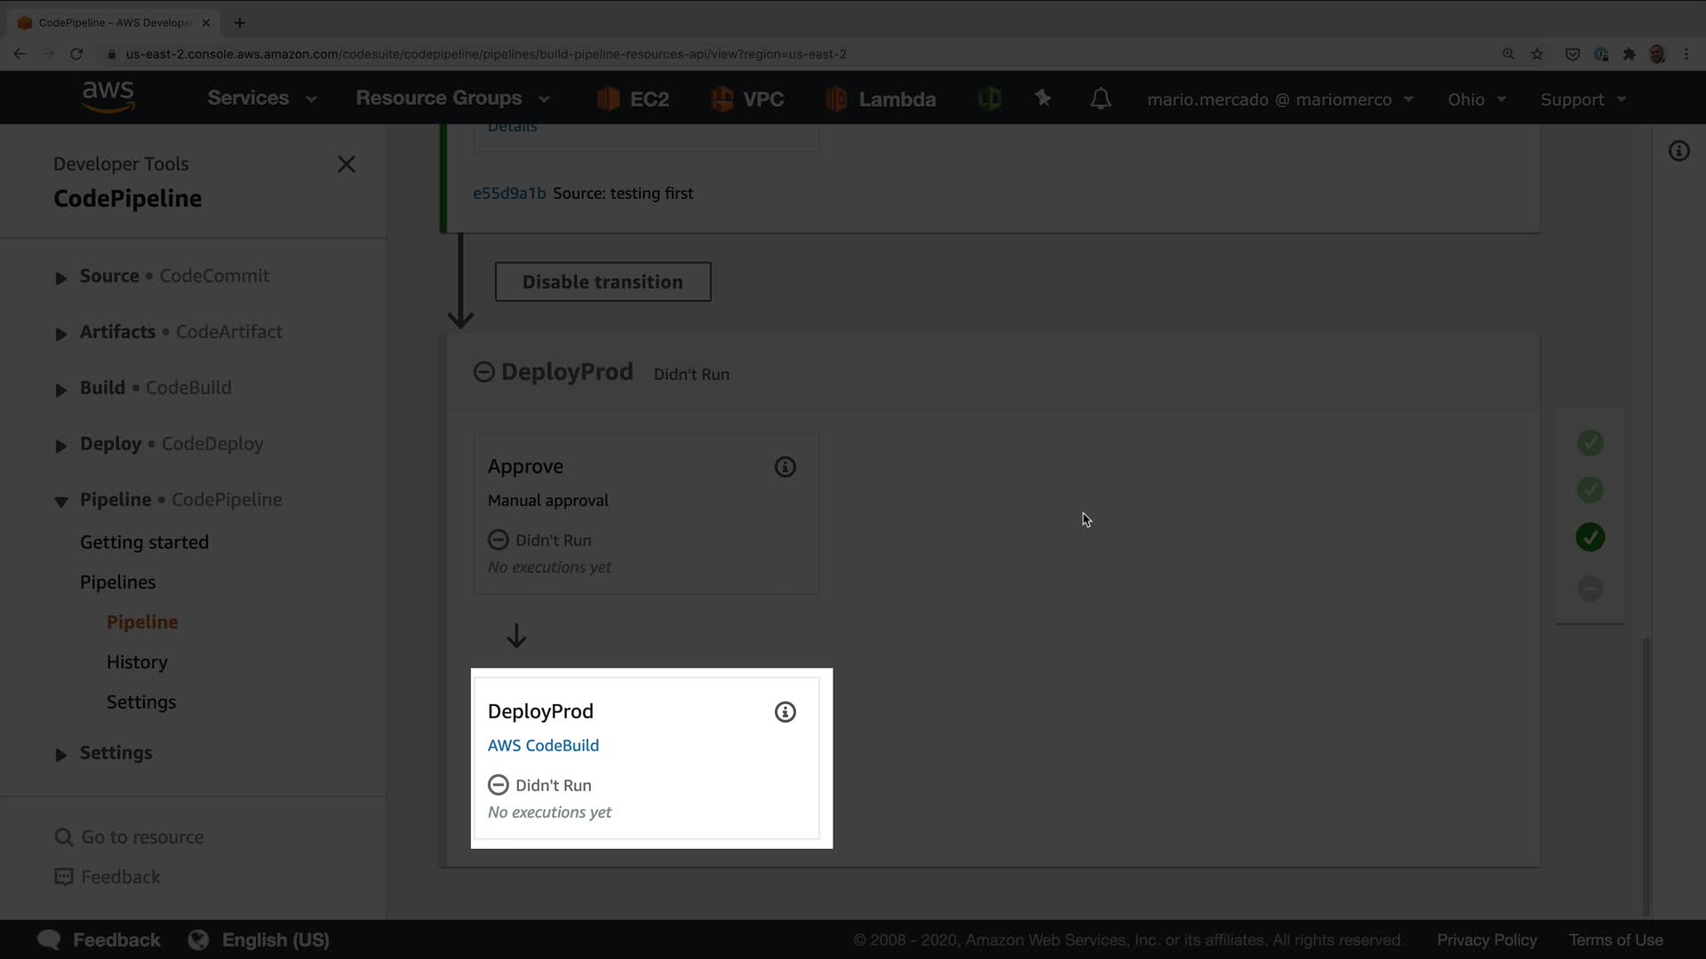Click DeployProd action info icon
Viewport: 1706px width, 959px height.
tap(785, 712)
